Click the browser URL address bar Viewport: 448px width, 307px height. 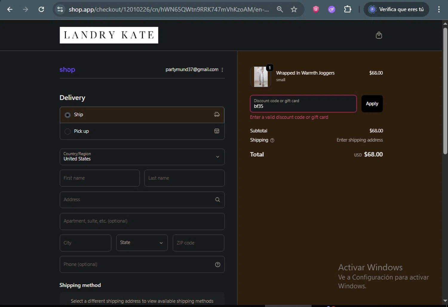(169, 9)
